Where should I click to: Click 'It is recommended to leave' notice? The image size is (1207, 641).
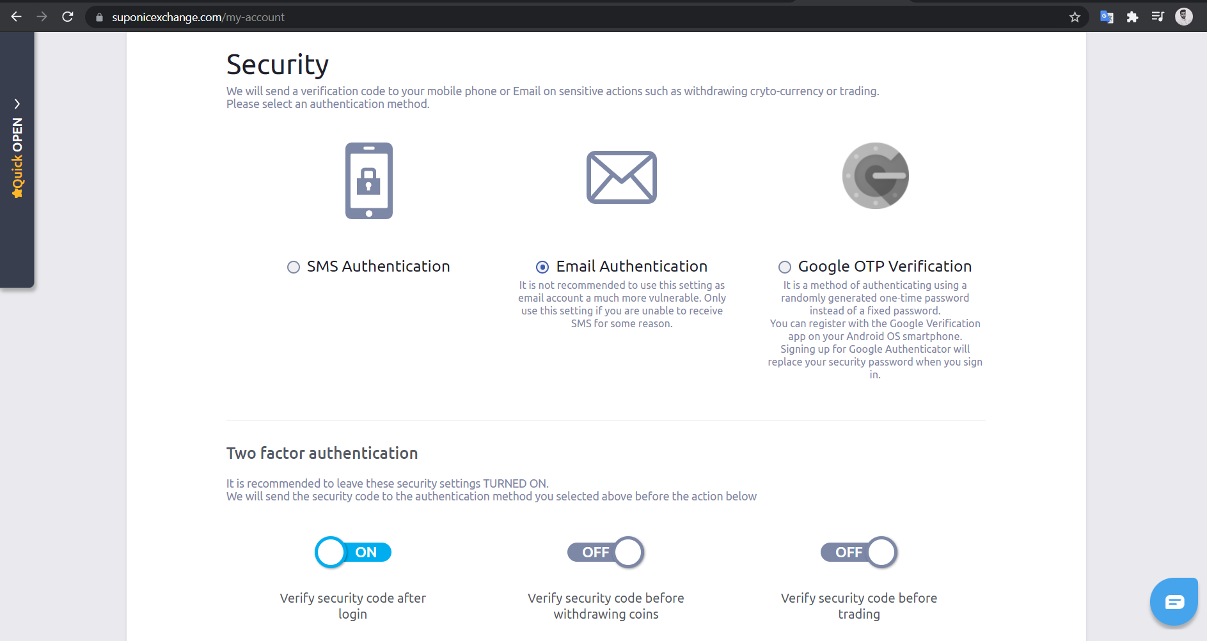(x=388, y=484)
